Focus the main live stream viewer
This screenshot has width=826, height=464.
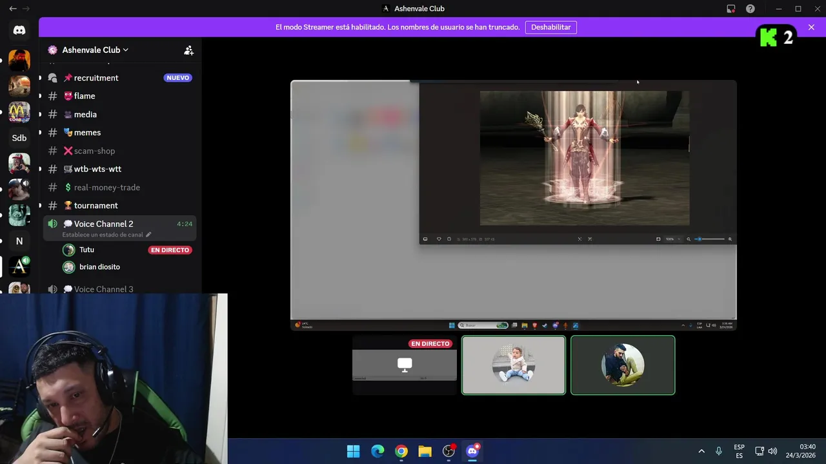pos(514,205)
